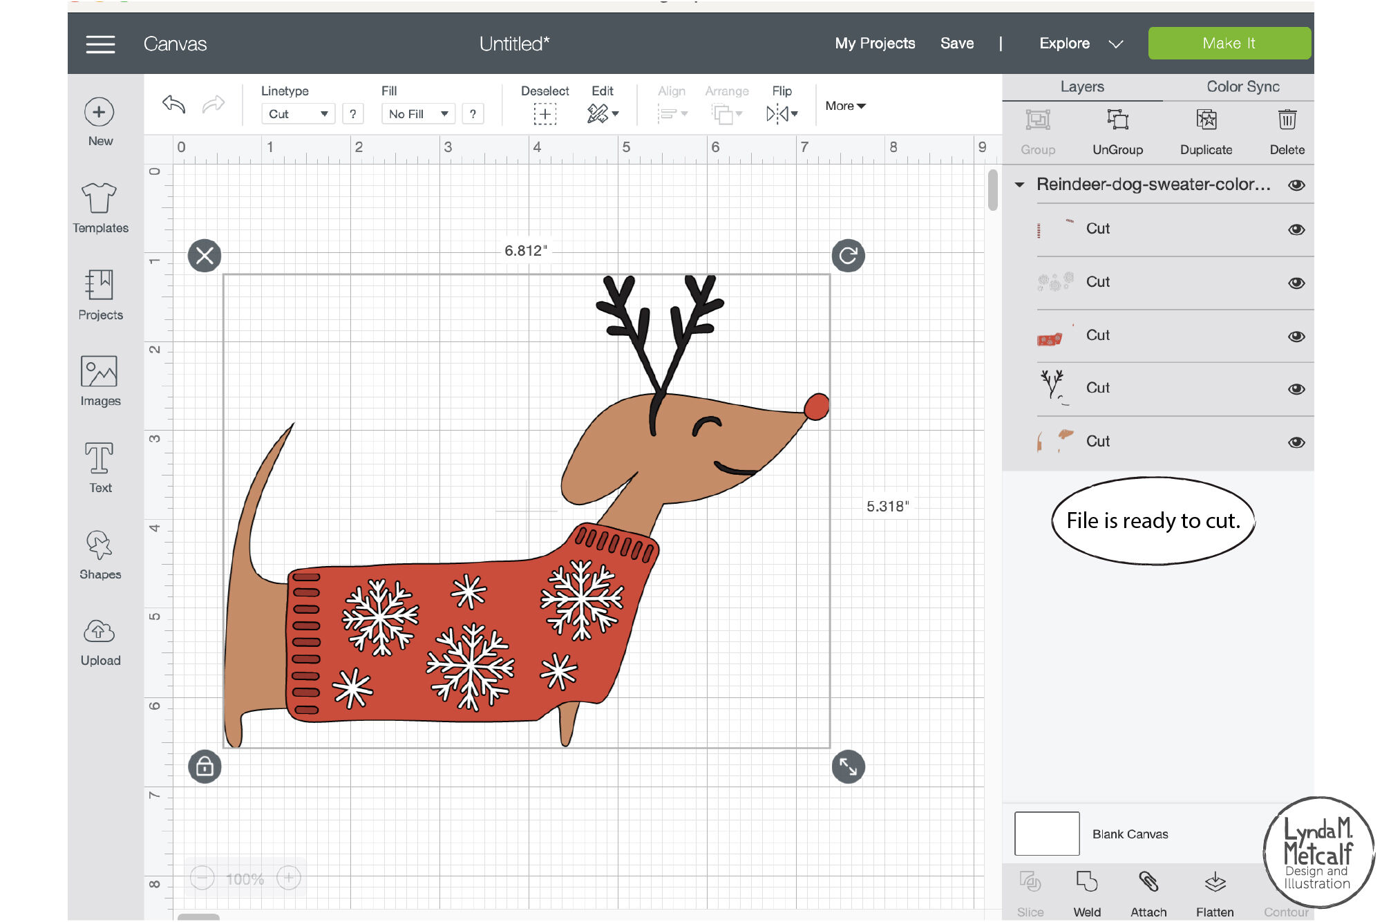Screen dimensions: 1382x922
Task: Expand Reindeer-dog-sweater-color layer group
Action: (x=1020, y=183)
